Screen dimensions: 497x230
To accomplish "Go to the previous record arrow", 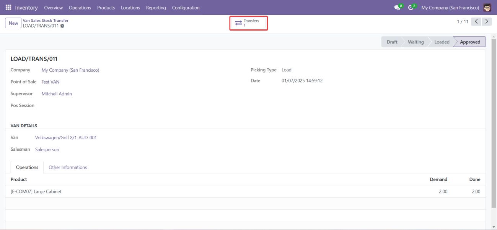I will point(476,22).
